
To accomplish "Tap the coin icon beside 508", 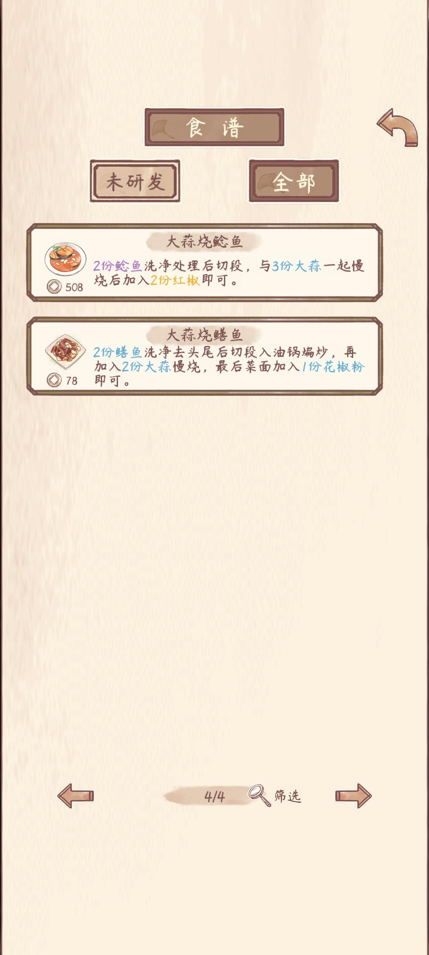I will click(x=54, y=287).
